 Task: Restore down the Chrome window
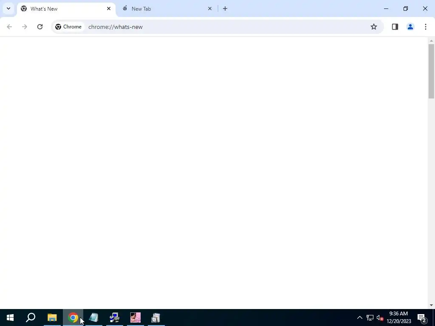pyautogui.click(x=406, y=8)
